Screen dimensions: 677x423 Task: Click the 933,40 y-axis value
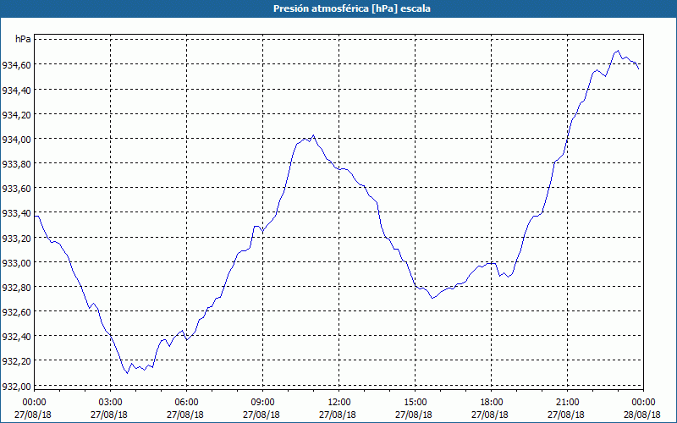point(17,213)
